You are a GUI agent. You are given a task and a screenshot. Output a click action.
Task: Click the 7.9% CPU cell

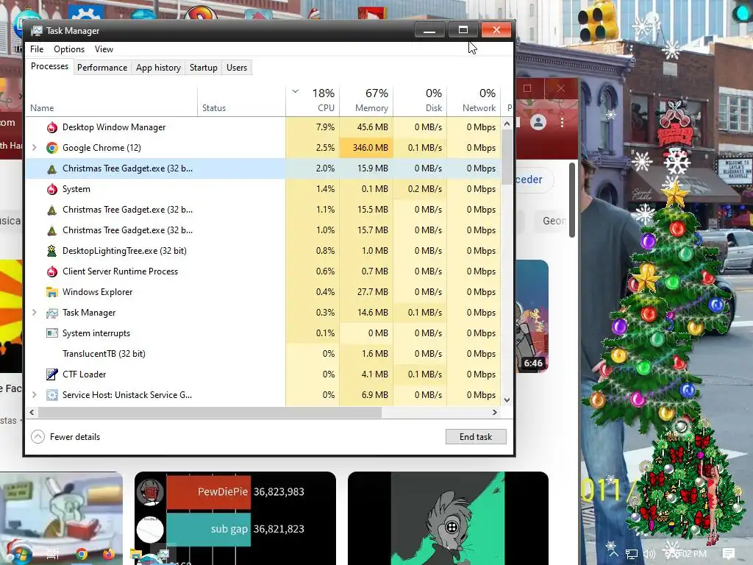[x=313, y=127]
